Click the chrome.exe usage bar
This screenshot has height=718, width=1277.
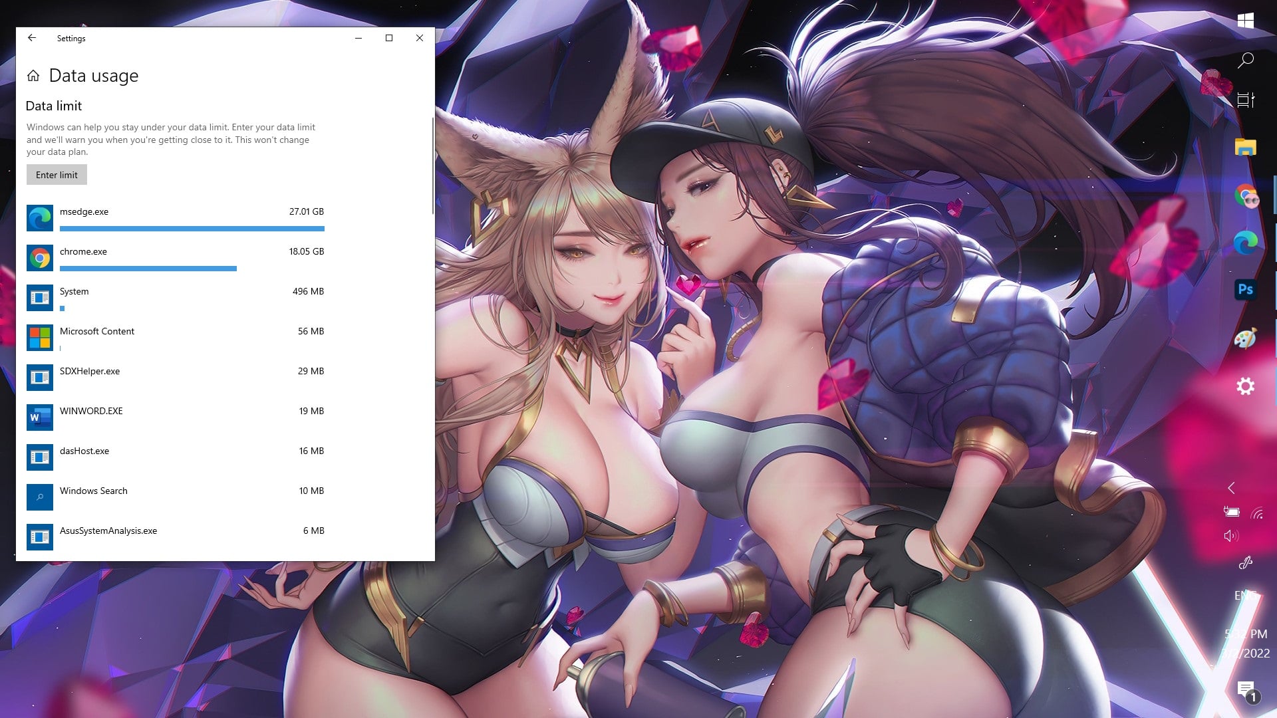pyautogui.click(x=148, y=269)
